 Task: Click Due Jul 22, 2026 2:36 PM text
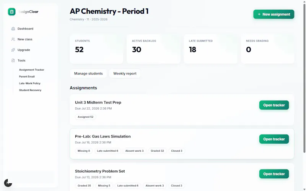pyautogui.click(x=93, y=108)
